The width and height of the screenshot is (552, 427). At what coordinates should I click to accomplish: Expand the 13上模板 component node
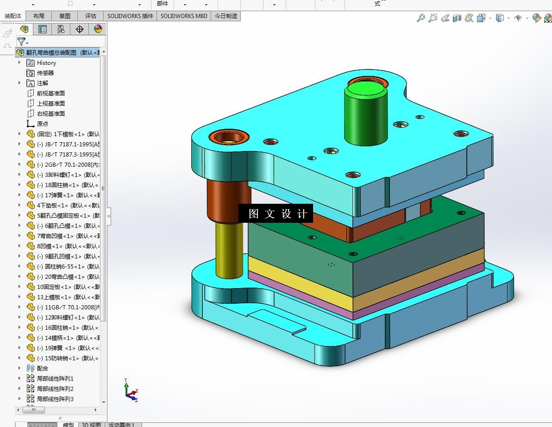tap(19, 297)
